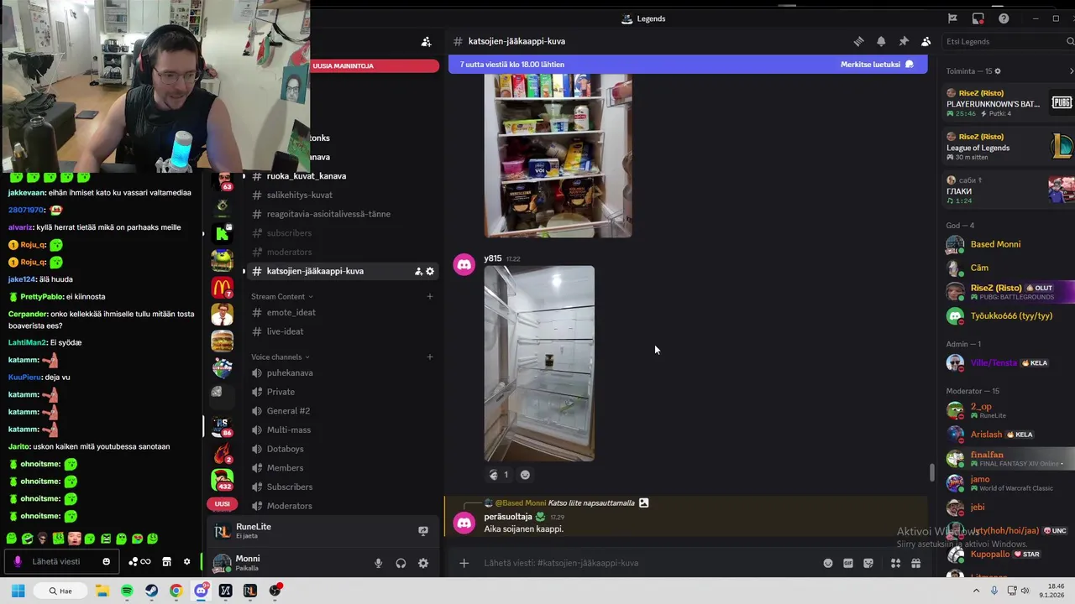1075x604 pixels.
Task: Click Ville/Tensta in member list
Action: 994,363
